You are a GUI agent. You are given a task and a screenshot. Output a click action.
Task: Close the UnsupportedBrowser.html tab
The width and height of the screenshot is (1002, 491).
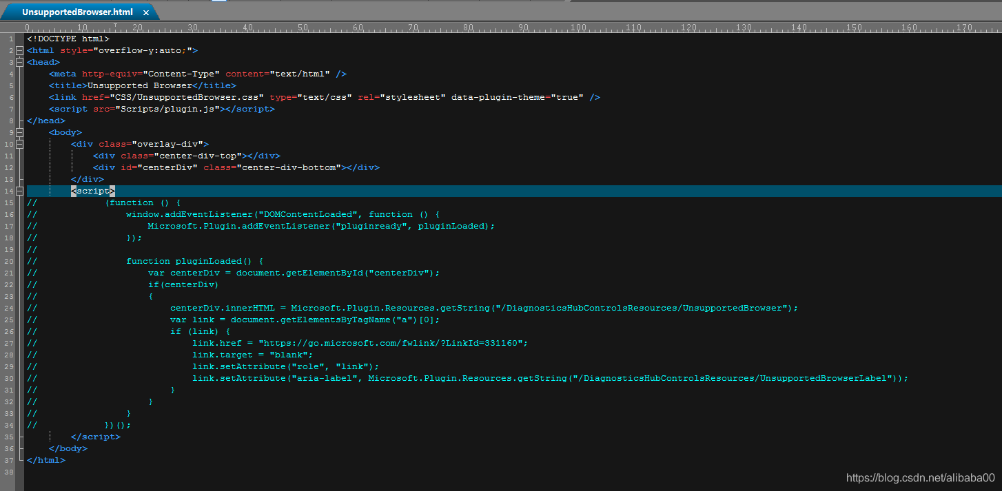(x=145, y=12)
